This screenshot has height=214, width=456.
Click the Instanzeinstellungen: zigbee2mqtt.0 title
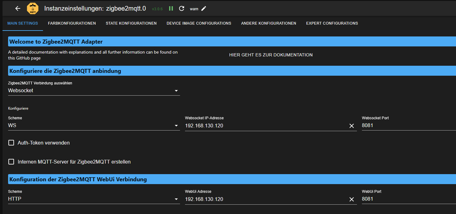click(x=95, y=8)
